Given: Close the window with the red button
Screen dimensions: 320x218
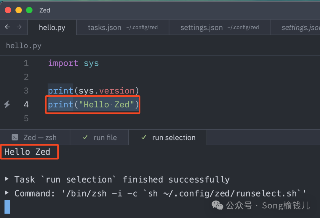Looking at the screenshot, I should tap(8, 10).
